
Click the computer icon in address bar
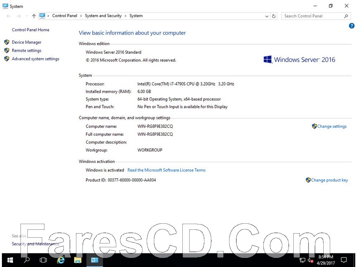(42, 16)
